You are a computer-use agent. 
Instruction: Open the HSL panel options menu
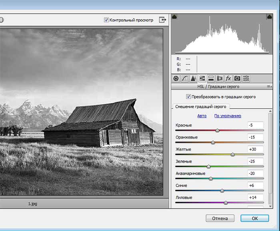(269, 86)
